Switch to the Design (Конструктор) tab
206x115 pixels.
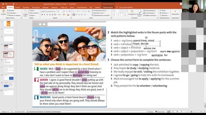tap(36, 7)
